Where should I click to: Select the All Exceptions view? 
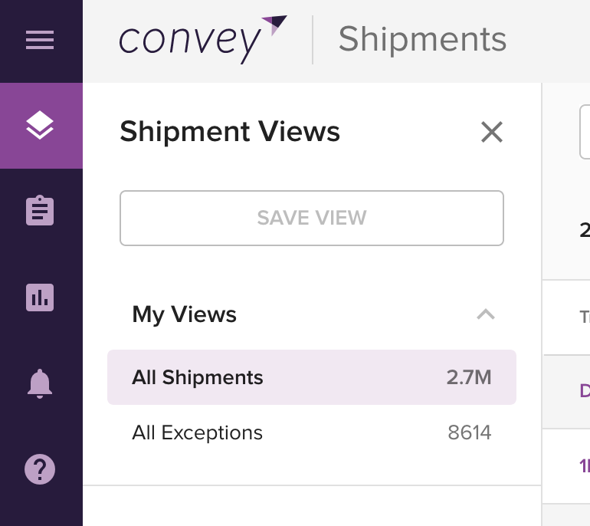click(312, 432)
